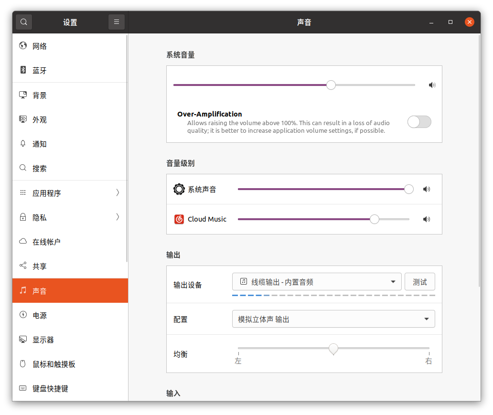Open the hamburger menu in the header
Screen dimensions: 493x415
tap(117, 22)
